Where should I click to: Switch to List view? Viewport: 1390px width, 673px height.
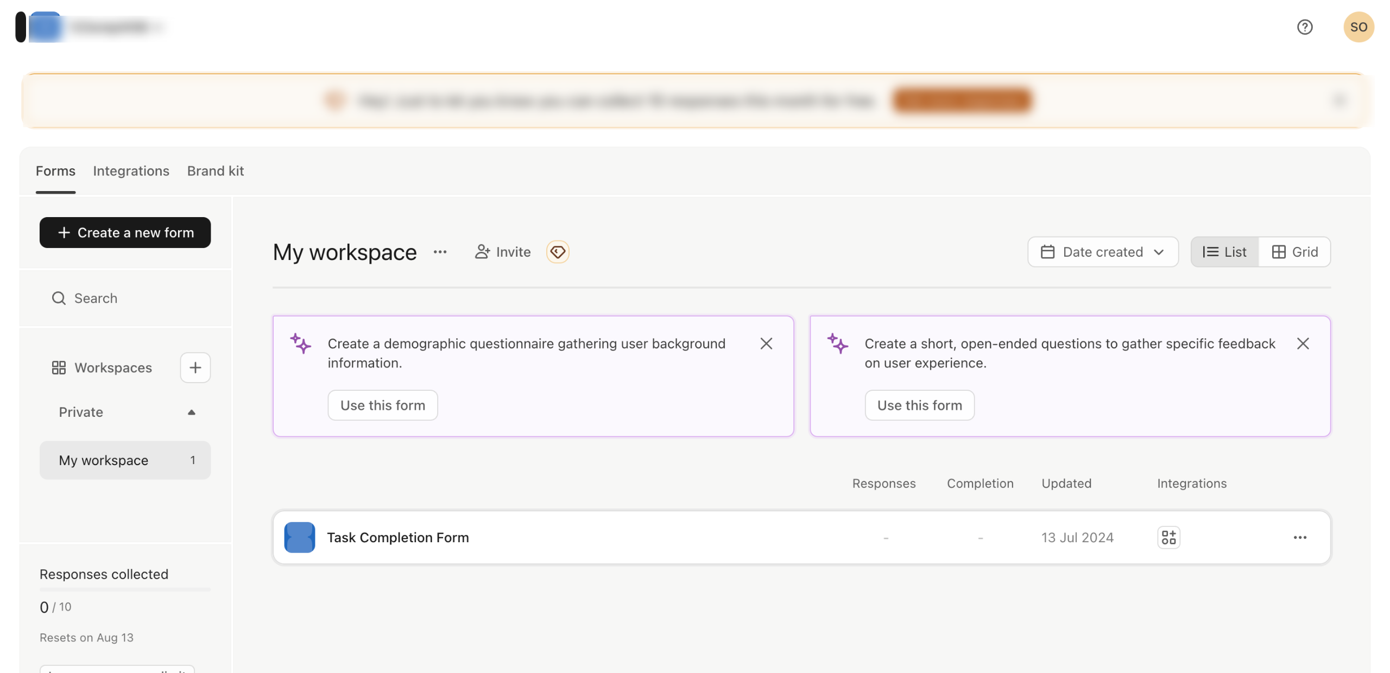tap(1224, 252)
